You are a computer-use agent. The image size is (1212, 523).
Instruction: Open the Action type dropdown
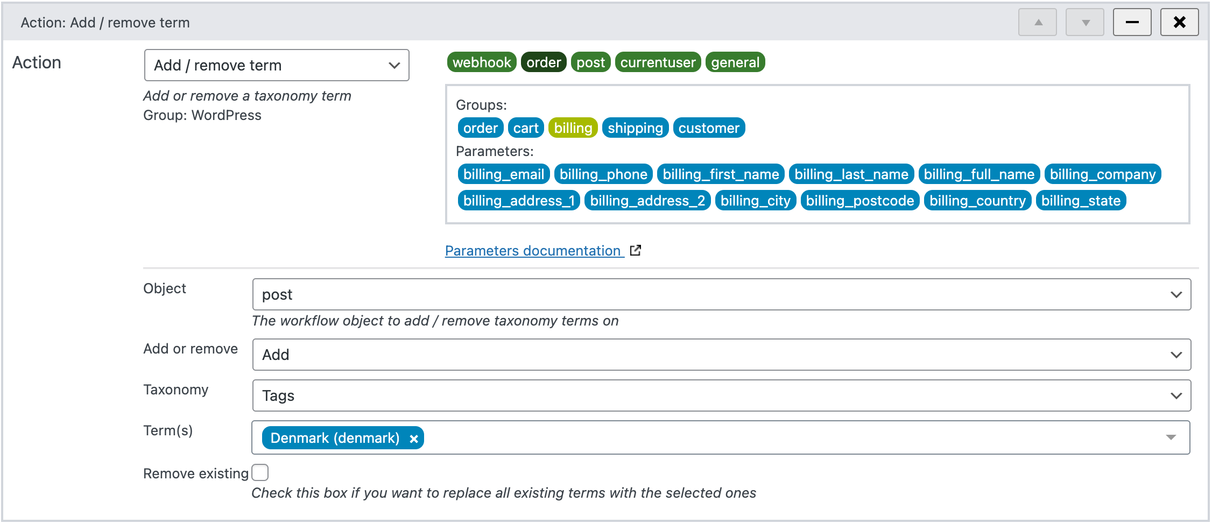click(276, 65)
